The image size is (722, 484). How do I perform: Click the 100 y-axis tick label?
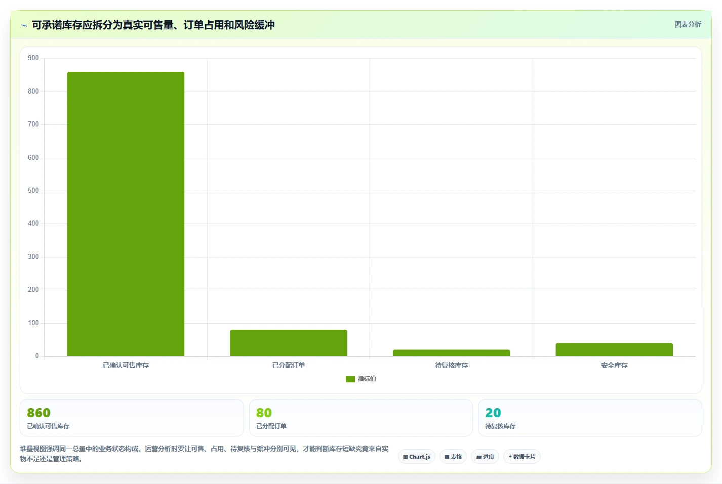tap(33, 323)
